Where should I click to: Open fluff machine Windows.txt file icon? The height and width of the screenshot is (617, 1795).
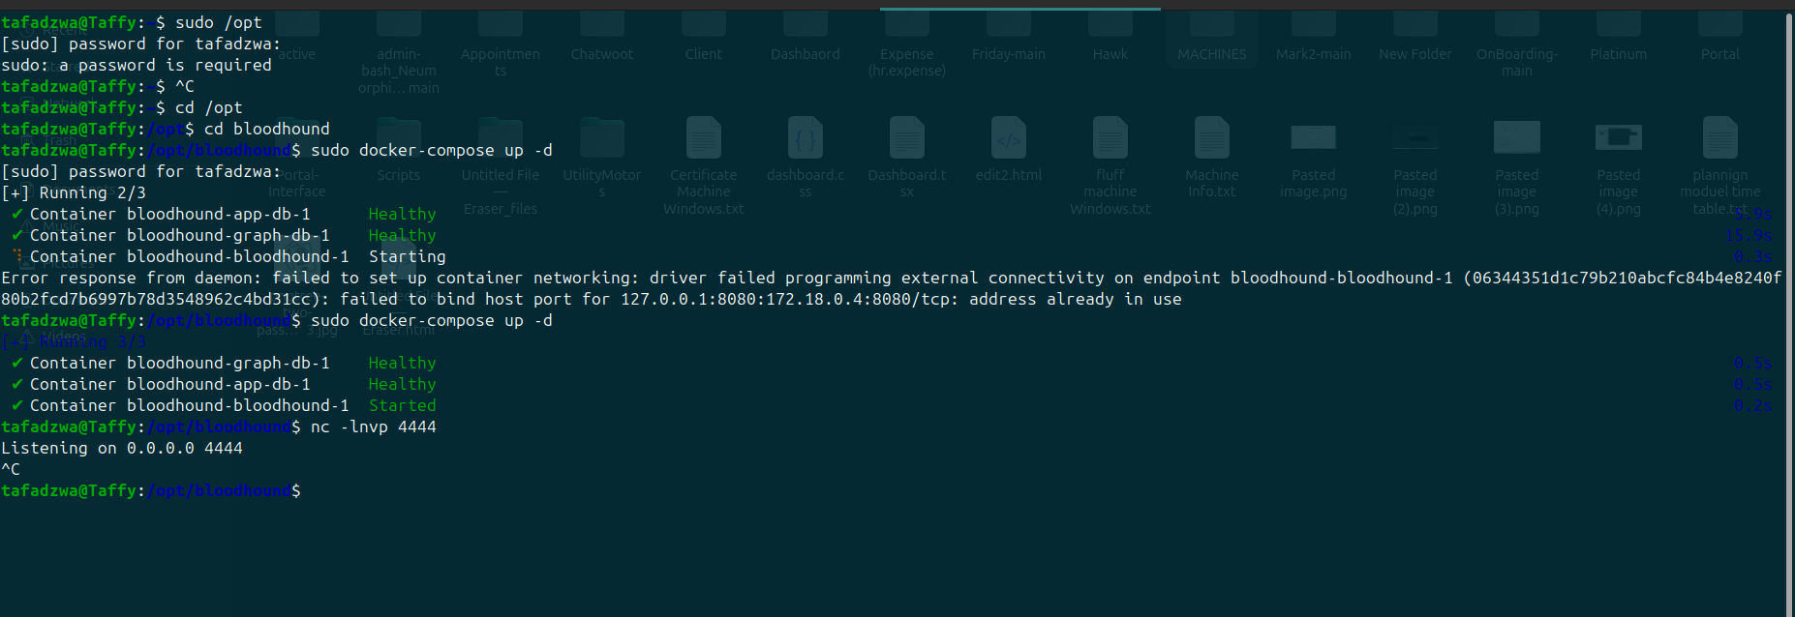(x=1110, y=137)
